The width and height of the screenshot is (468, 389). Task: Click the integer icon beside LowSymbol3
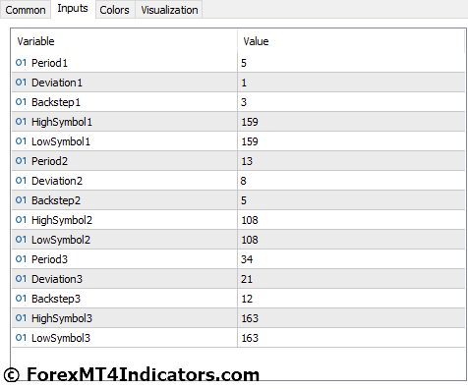coord(21,338)
